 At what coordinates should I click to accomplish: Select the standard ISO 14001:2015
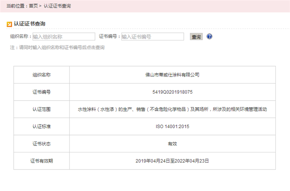point(172,127)
